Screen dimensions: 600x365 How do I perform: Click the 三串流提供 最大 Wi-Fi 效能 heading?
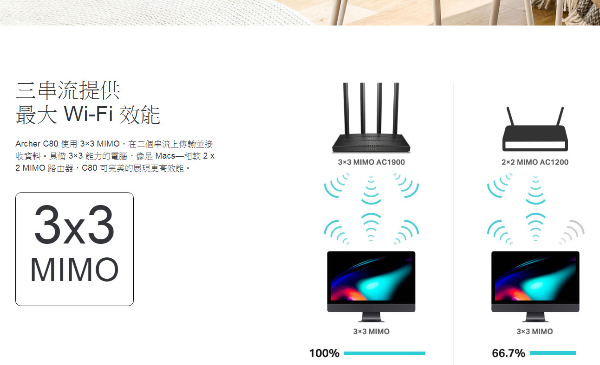pos(88,102)
